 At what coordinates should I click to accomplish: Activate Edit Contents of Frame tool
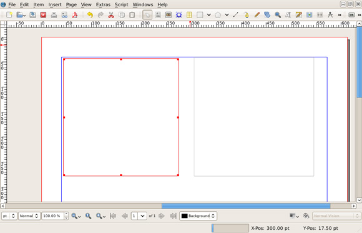pos(288,15)
